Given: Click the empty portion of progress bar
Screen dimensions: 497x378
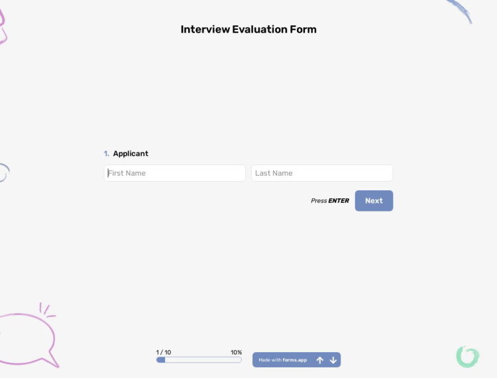Looking at the screenshot, I should (x=203, y=360).
